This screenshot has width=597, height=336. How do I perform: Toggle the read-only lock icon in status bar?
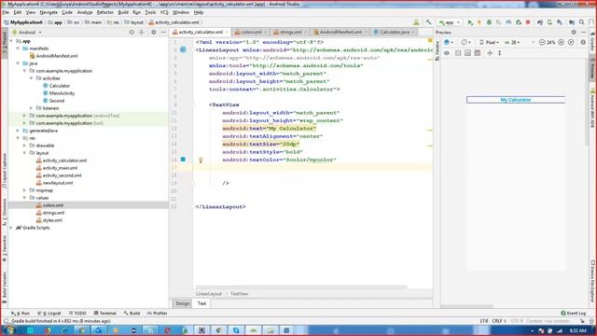click(582, 321)
